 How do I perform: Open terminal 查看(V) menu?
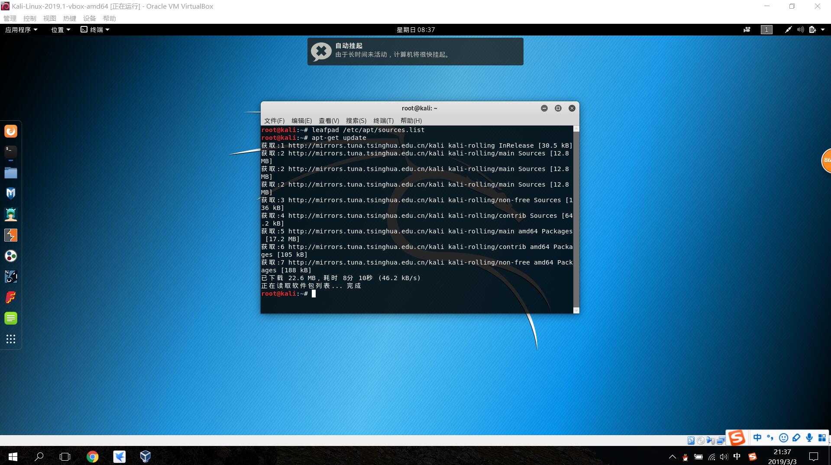[329, 120]
